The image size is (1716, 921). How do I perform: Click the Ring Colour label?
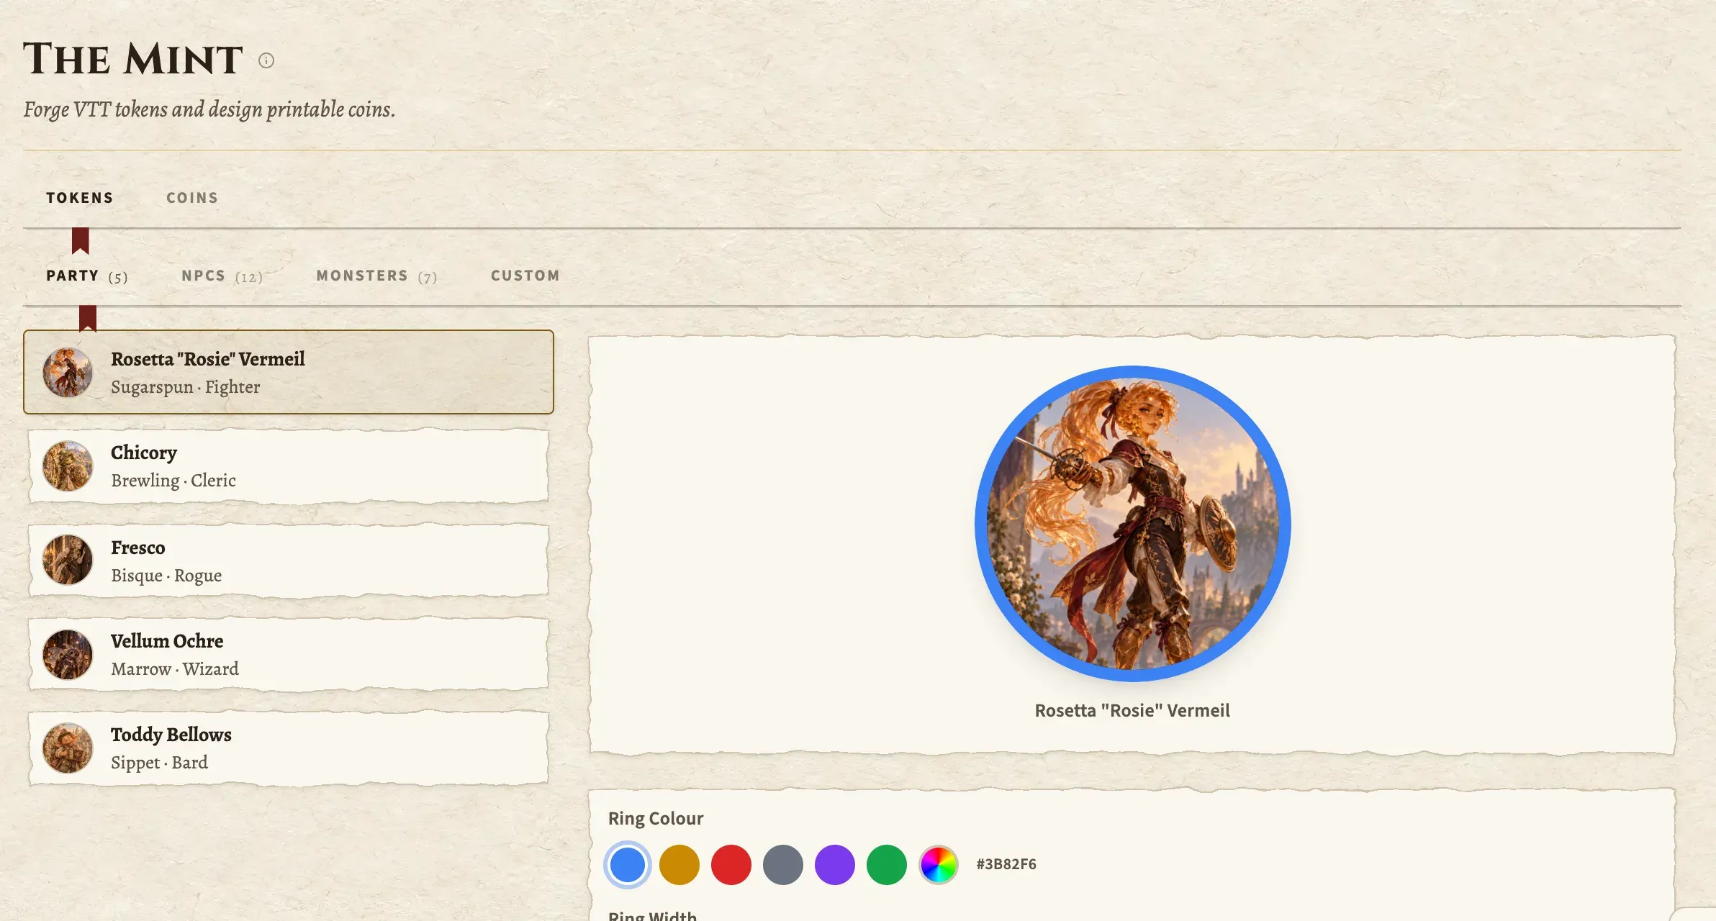point(656,819)
